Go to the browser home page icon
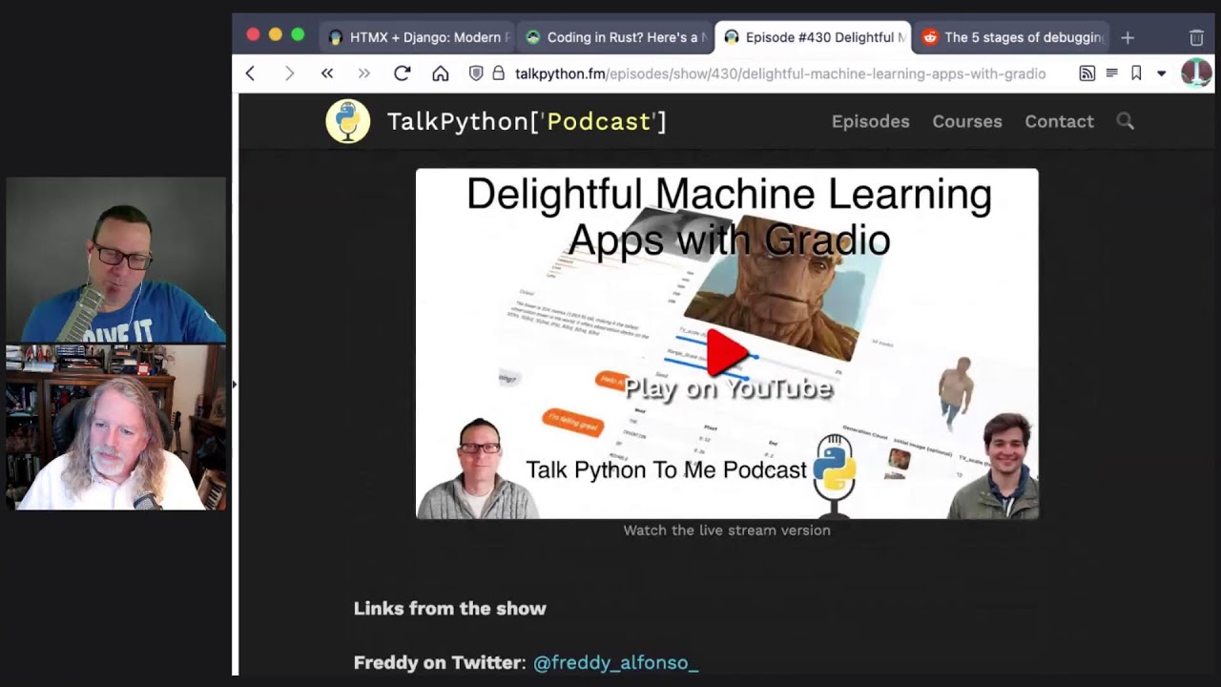The width and height of the screenshot is (1221, 687). point(440,73)
